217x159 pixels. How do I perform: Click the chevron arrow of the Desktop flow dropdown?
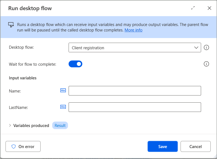(196, 48)
